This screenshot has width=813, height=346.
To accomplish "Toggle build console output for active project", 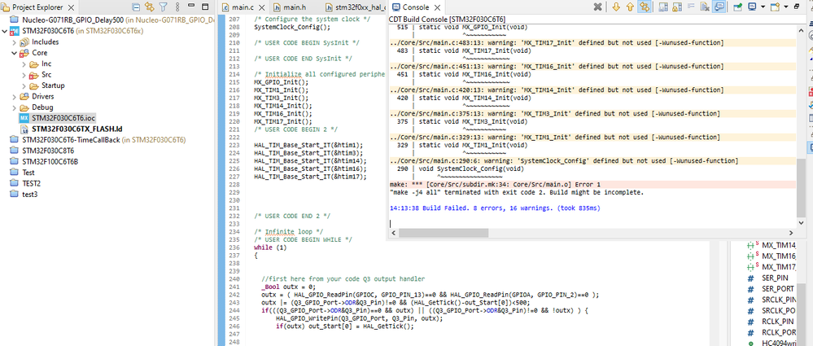I will point(719,7).
